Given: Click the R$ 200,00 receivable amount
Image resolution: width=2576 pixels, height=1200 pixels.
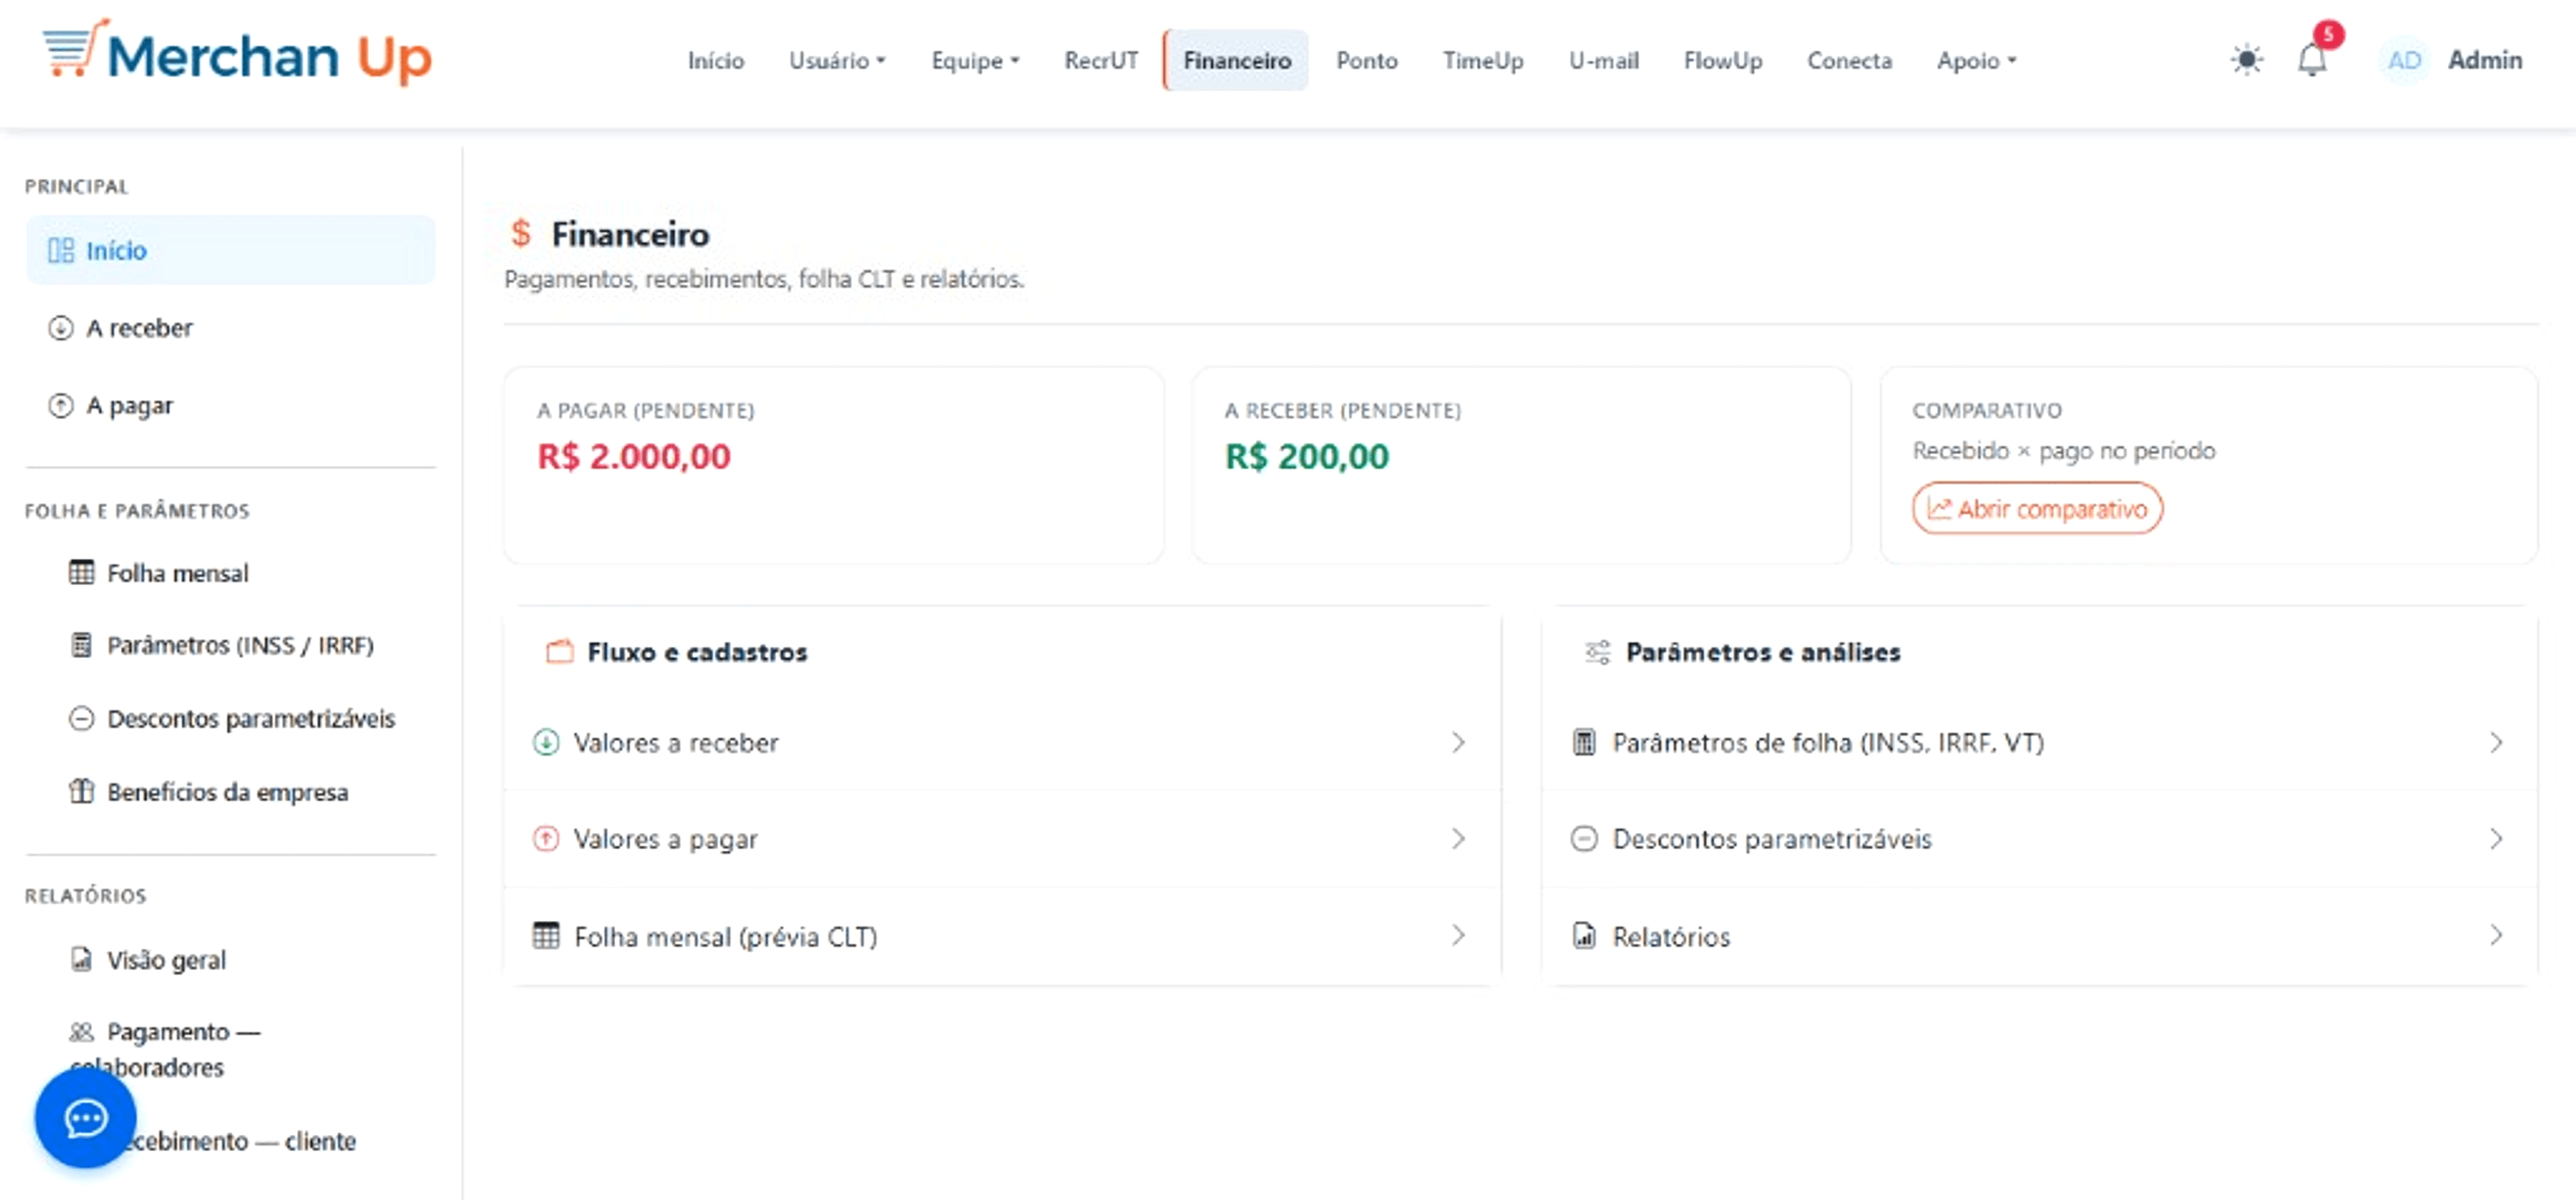Looking at the screenshot, I should click(x=1307, y=456).
